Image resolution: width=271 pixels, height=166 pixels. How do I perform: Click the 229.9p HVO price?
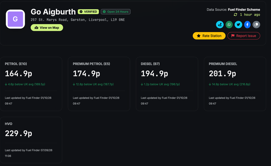pyautogui.click(x=19, y=133)
